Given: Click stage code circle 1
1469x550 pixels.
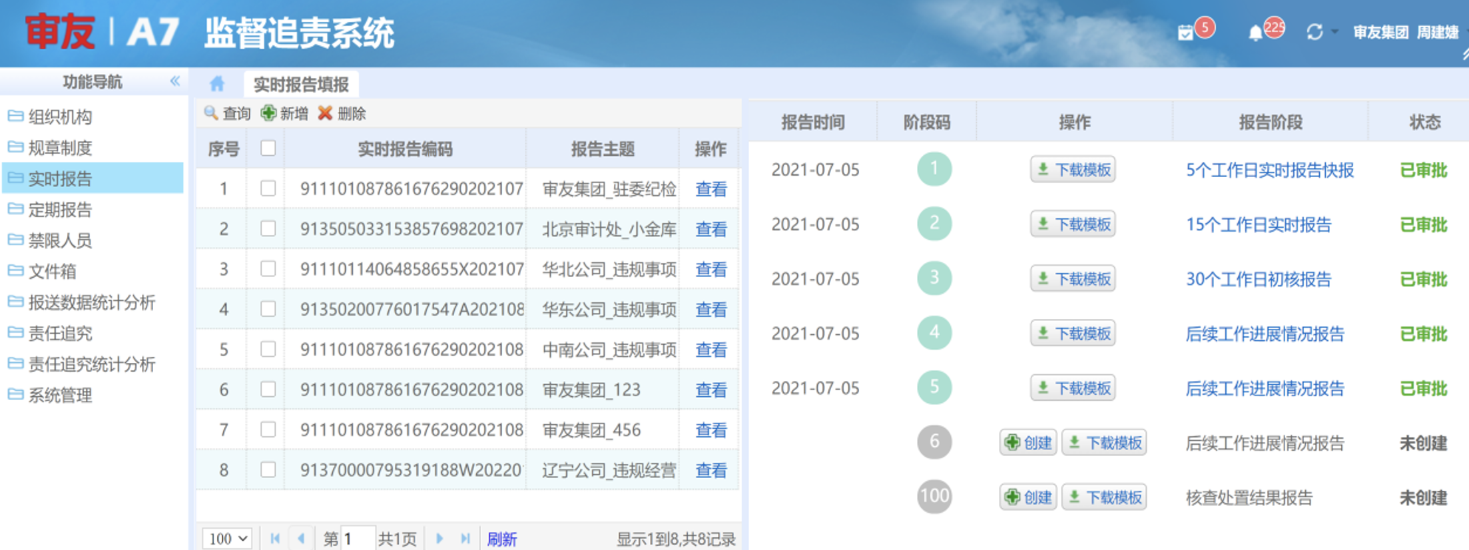Looking at the screenshot, I should (934, 169).
